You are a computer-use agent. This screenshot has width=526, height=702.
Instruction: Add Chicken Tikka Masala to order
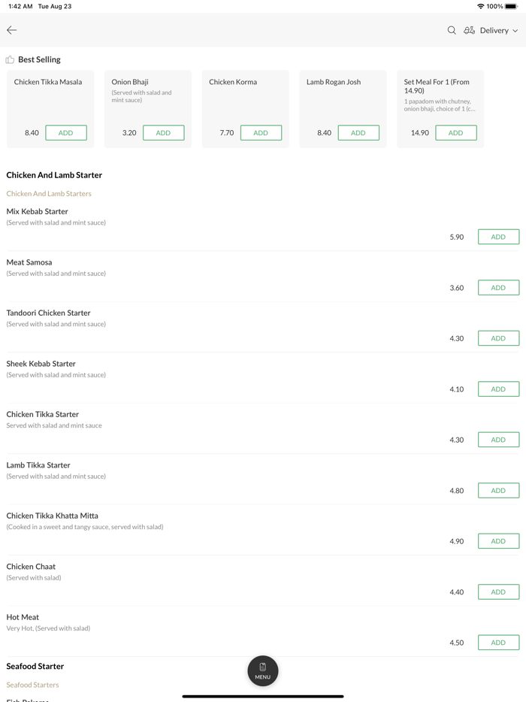pyautogui.click(x=66, y=133)
